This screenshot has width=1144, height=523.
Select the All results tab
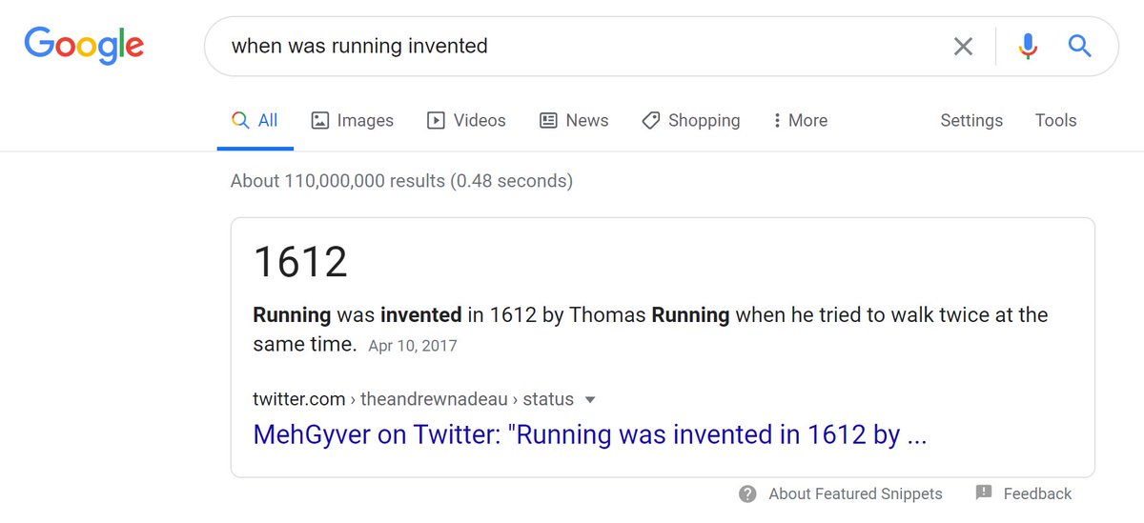point(255,121)
